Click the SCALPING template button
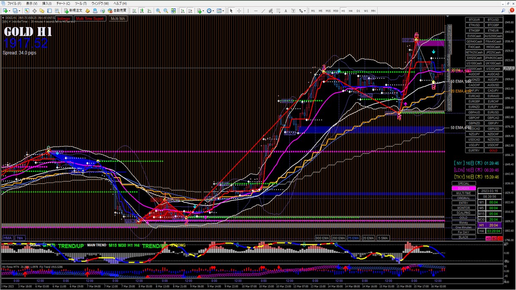 [464, 213]
